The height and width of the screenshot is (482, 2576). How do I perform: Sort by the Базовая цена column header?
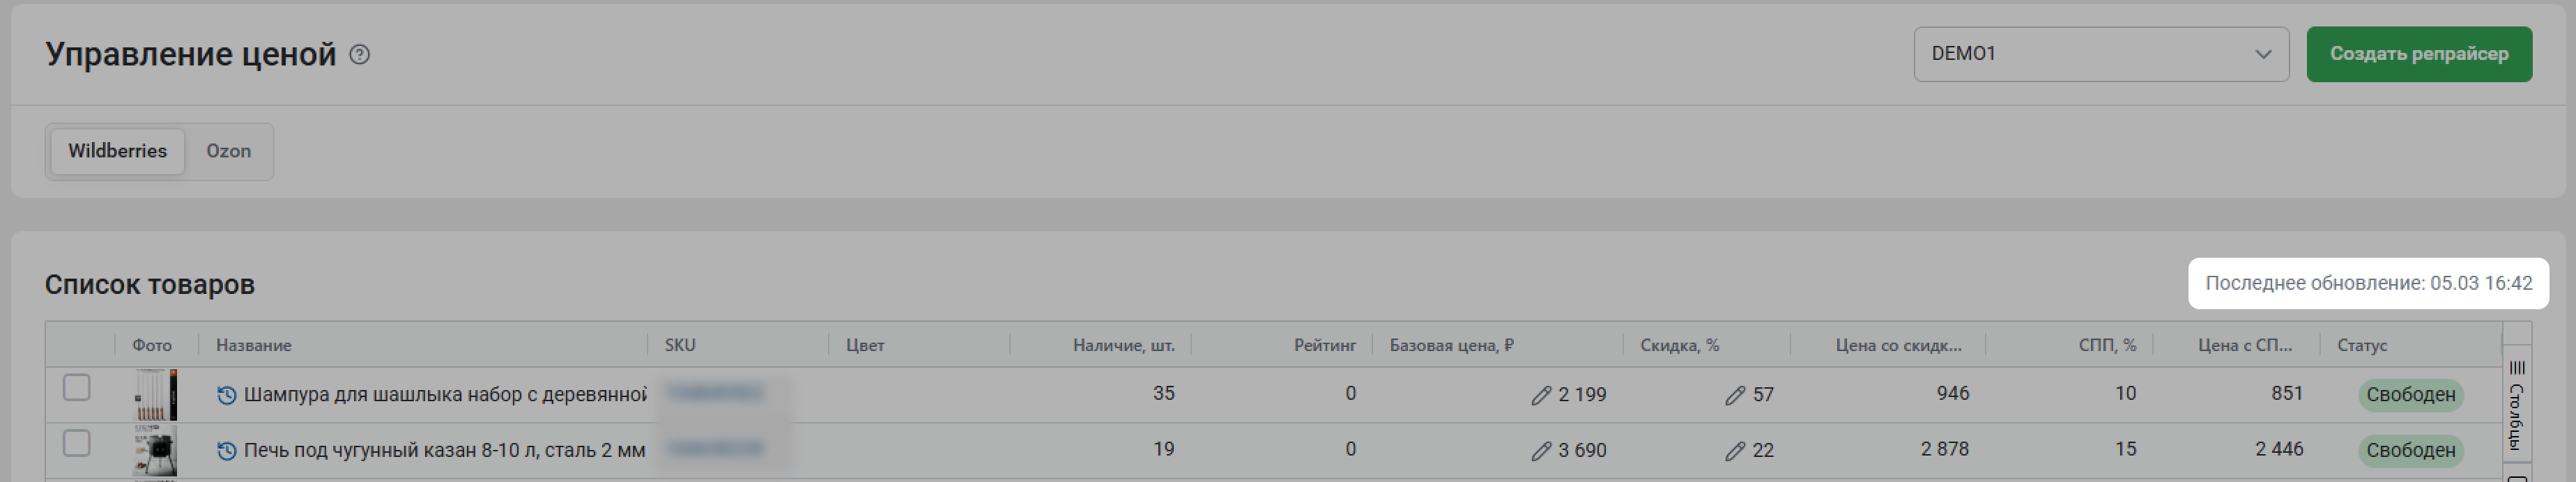[1451, 345]
